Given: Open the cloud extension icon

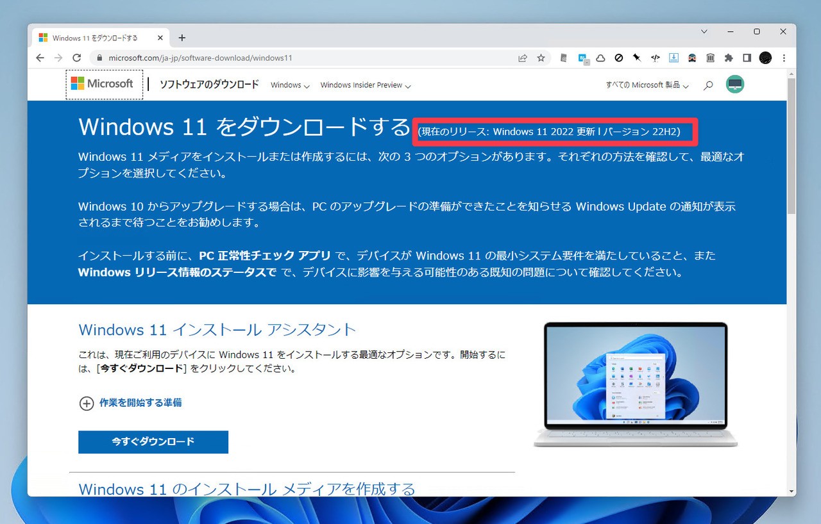Looking at the screenshot, I should 601,58.
